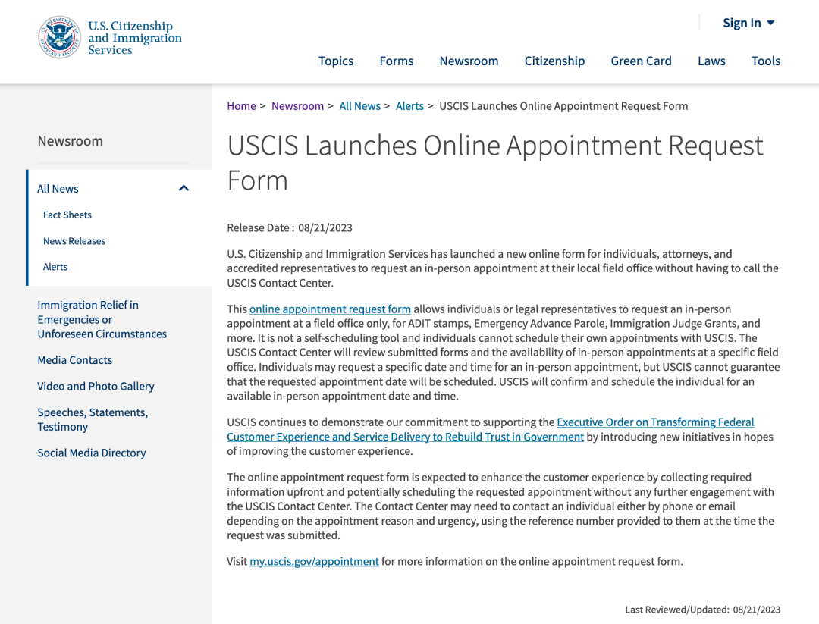The image size is (819, 624).
Task: Open the Executive Order on Transforming Federal link
Action: coord(491,429)
